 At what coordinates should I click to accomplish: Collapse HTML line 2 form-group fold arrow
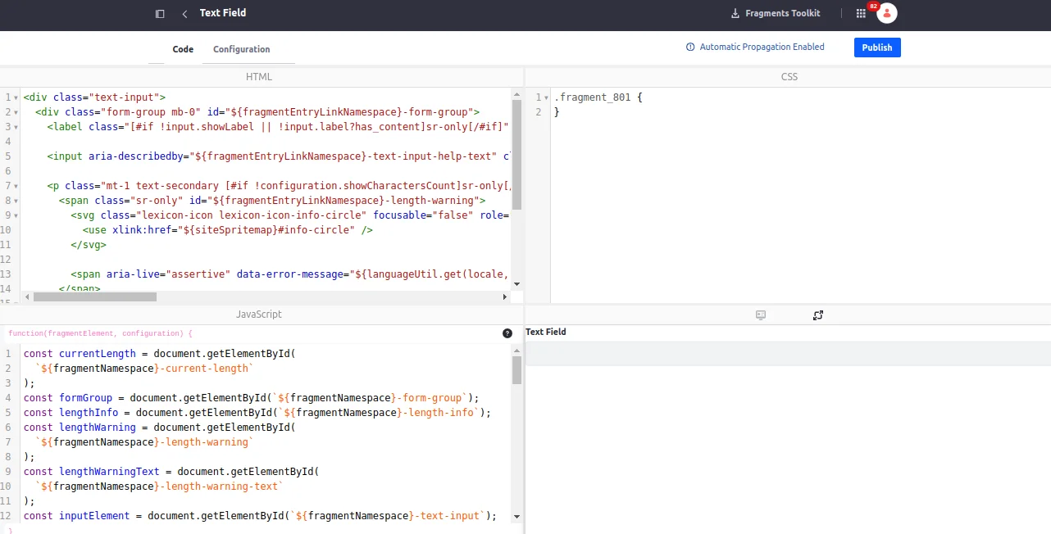(16, 112)
